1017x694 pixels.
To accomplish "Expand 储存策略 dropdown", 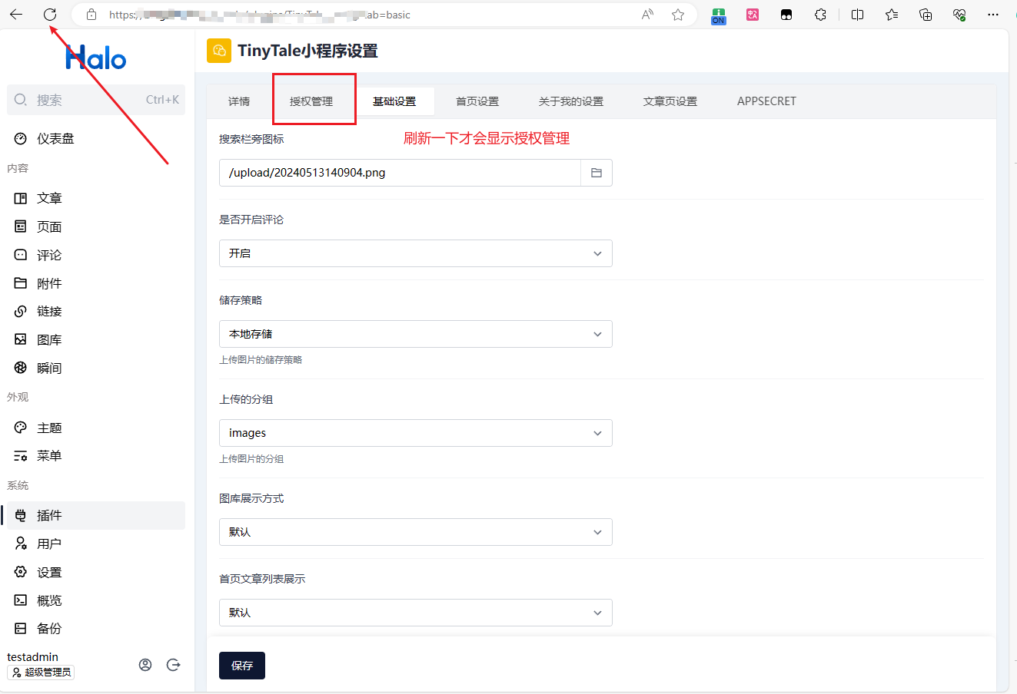I will [416, 334].
